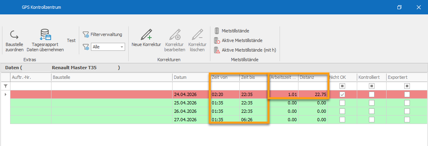
Task: Check Kontrolliert for 25.04.2026 row
Action: [372, 103]
